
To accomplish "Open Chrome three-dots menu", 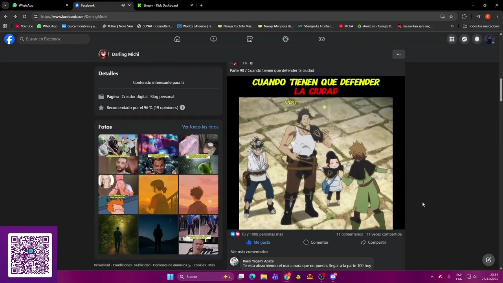I will point(497,17).
